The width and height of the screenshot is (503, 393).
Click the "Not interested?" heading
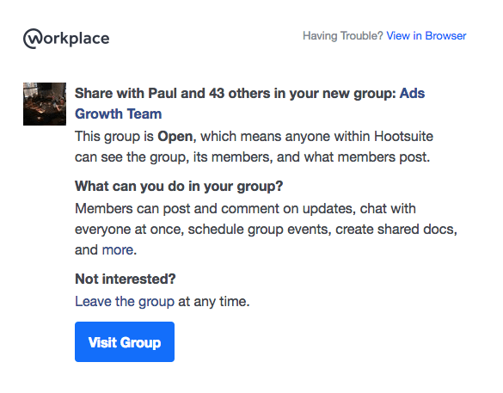(x=126, y=279)
